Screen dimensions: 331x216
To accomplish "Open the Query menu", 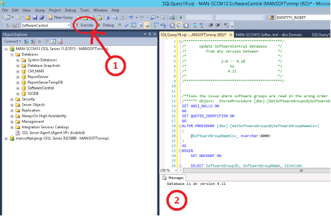I will 40,10.
